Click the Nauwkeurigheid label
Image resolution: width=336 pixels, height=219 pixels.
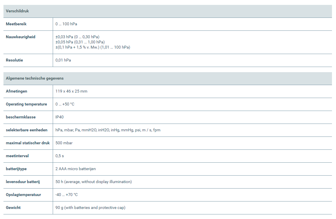click(x=20, y=37)
